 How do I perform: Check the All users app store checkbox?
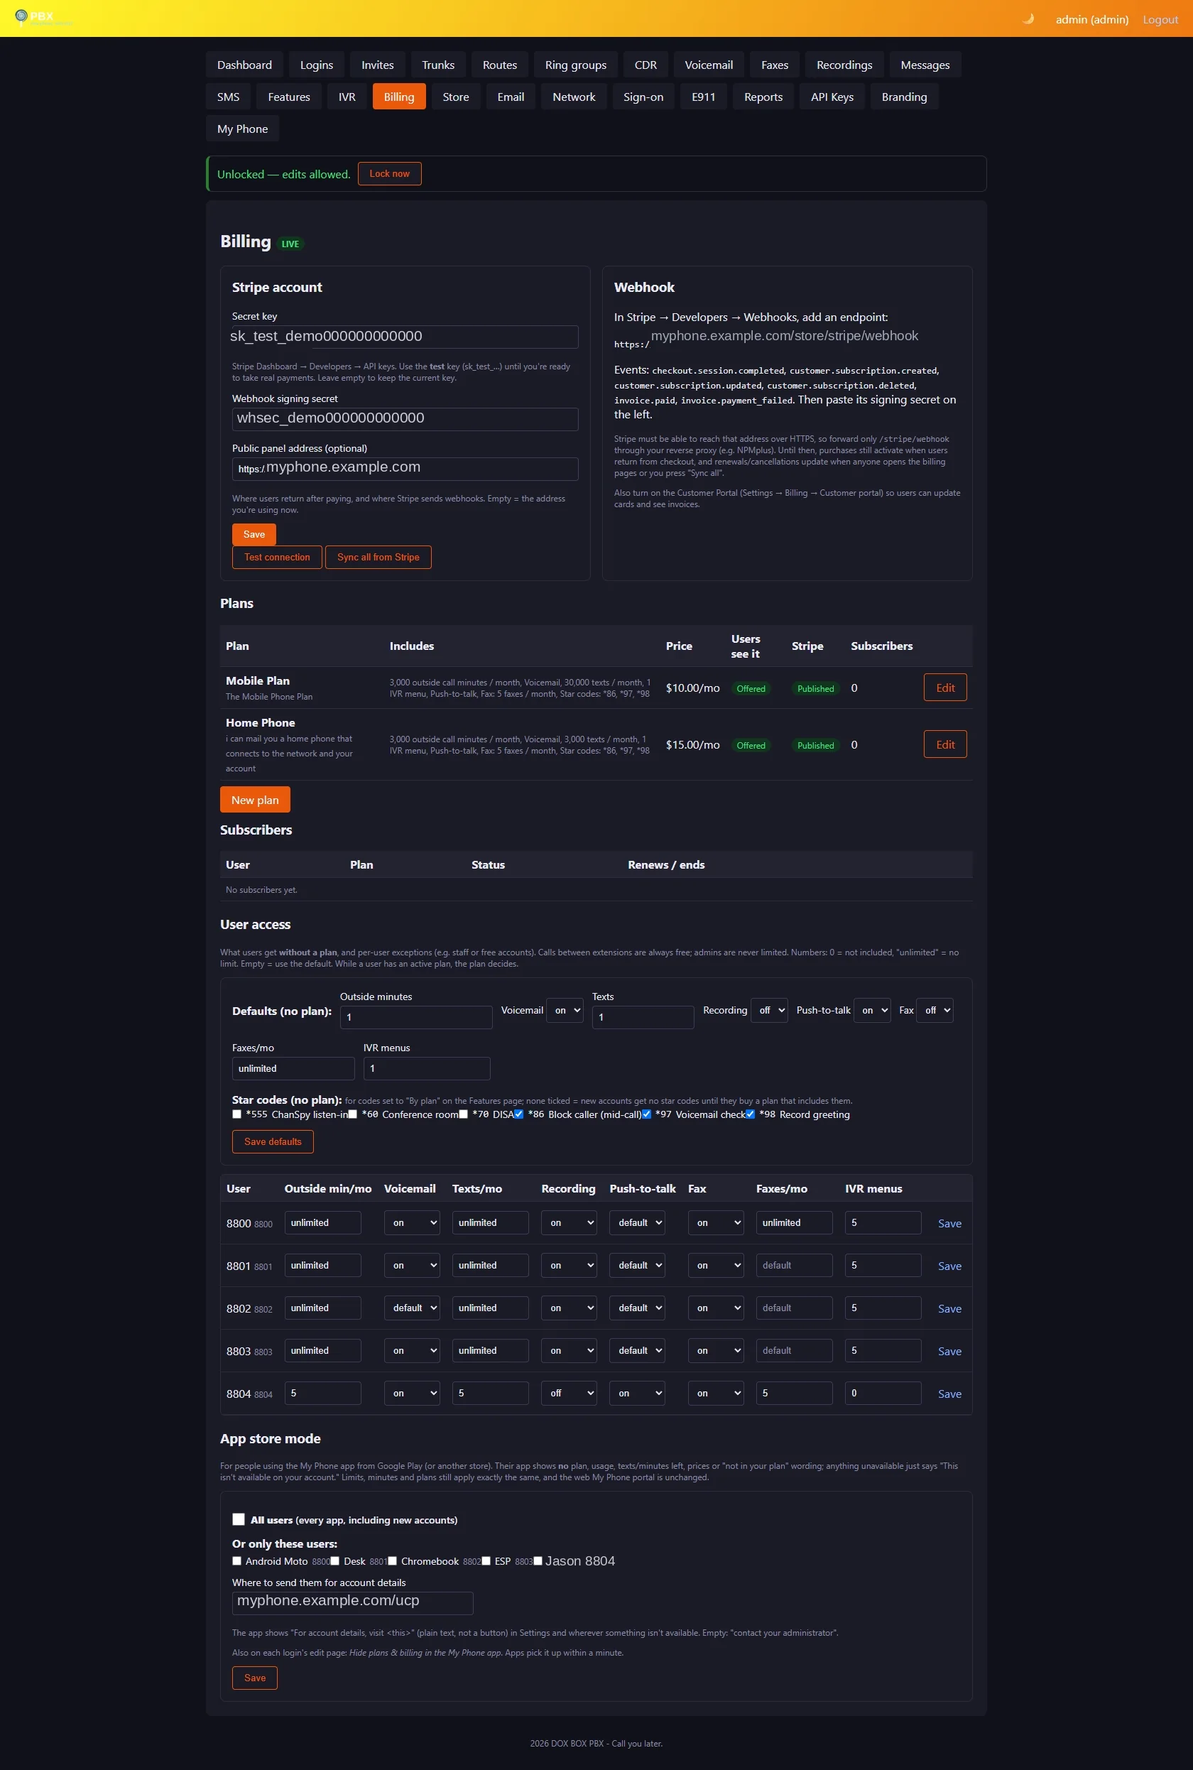239,1519
